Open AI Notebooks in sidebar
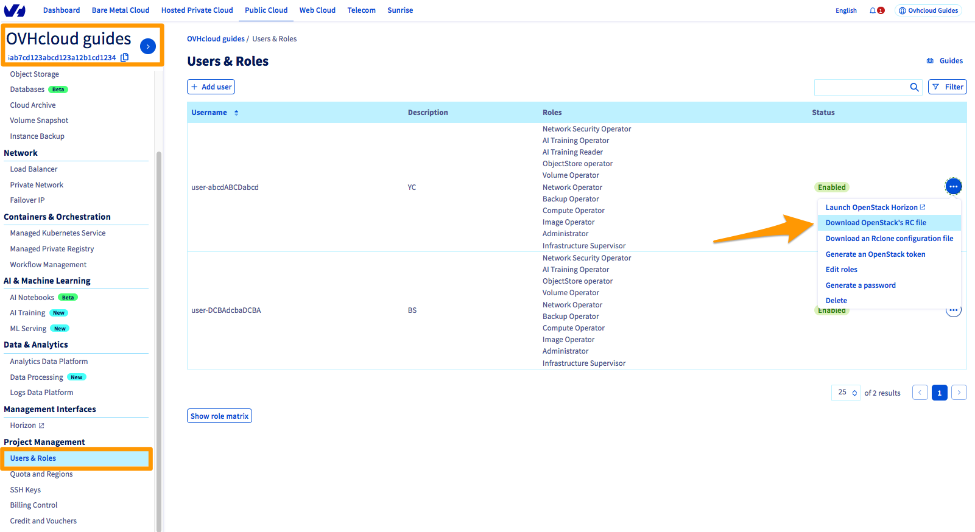The height and width of the screenshot is (532, 975). tap(32, 298)
